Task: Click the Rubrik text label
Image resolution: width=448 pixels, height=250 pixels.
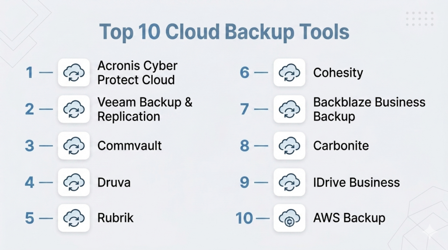Action: coord(115,217)
